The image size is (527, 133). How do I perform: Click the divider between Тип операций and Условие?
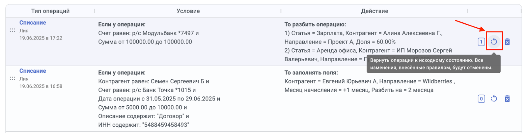point(95,11)
